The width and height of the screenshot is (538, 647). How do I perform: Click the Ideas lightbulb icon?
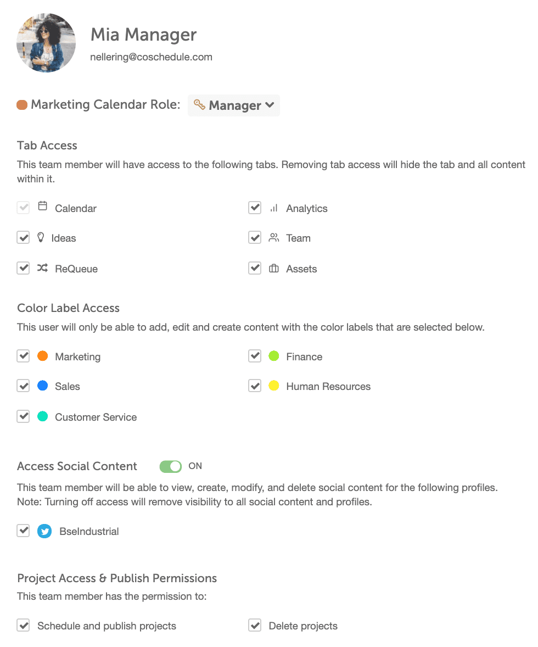click(x=40, y=237)
